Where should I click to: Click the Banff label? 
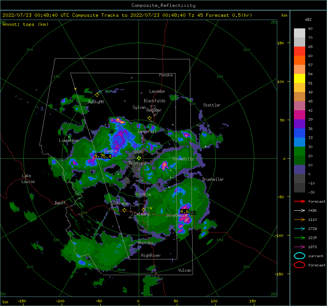coord(60,203)
